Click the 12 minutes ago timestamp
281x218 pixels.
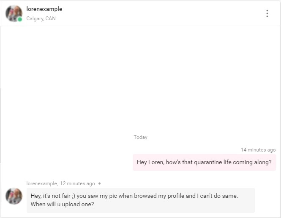pyautogui.click(x=77, y=183)
